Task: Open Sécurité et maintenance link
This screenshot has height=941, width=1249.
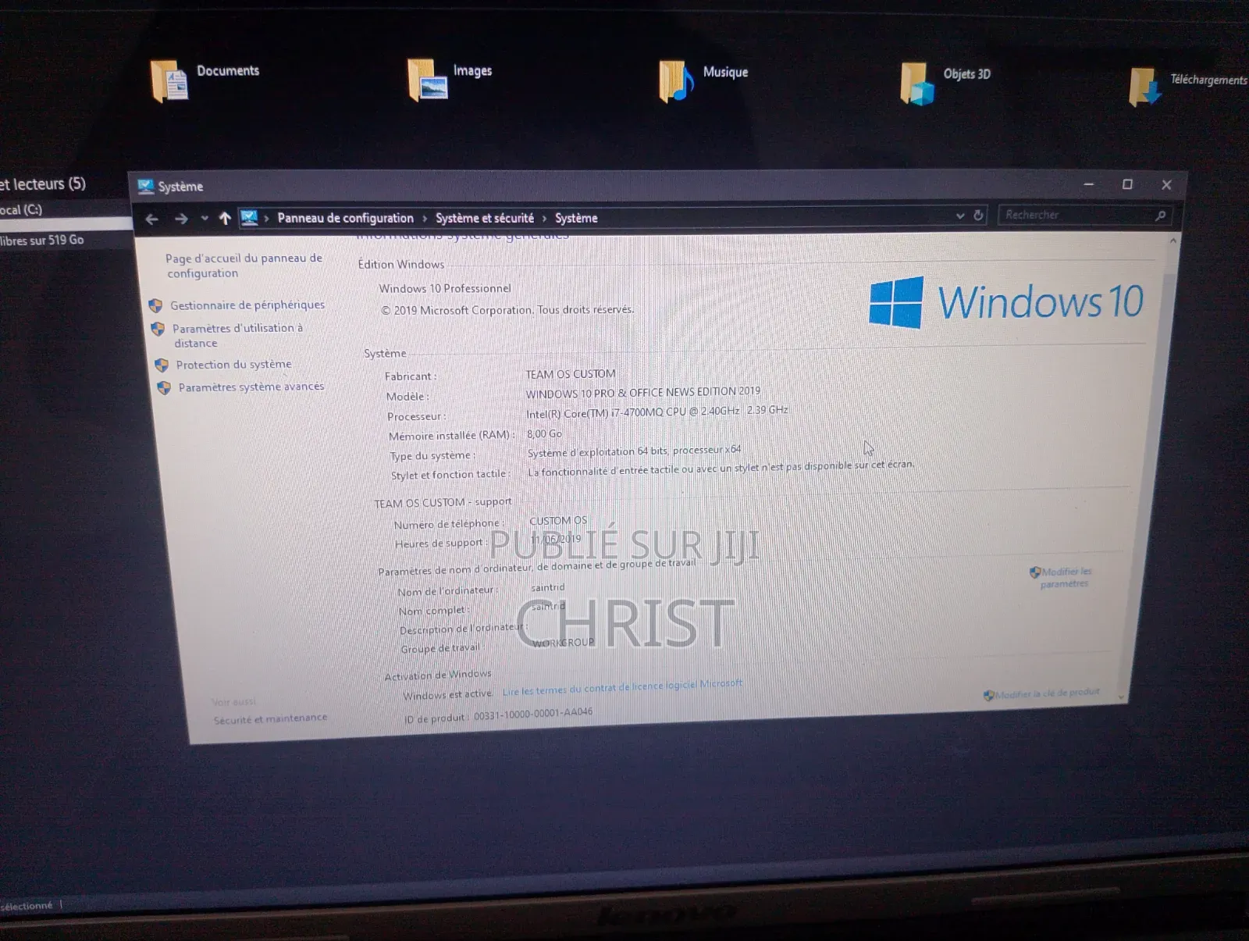Action: point(270,718)
